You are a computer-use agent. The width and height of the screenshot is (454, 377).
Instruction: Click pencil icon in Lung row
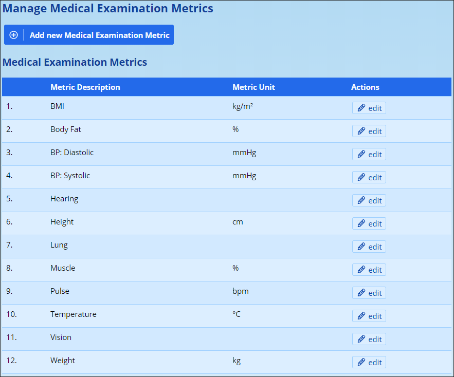(361, 247)
